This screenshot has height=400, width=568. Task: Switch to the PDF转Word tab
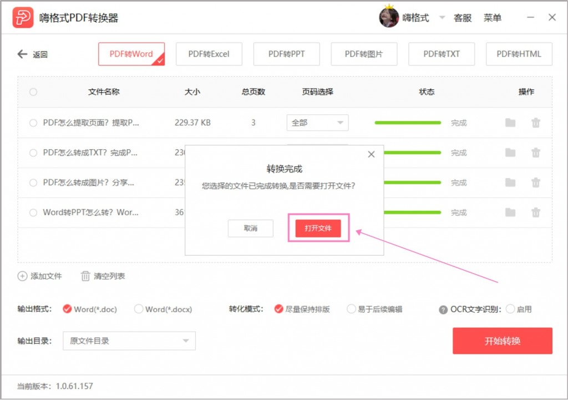coord(131,54)
